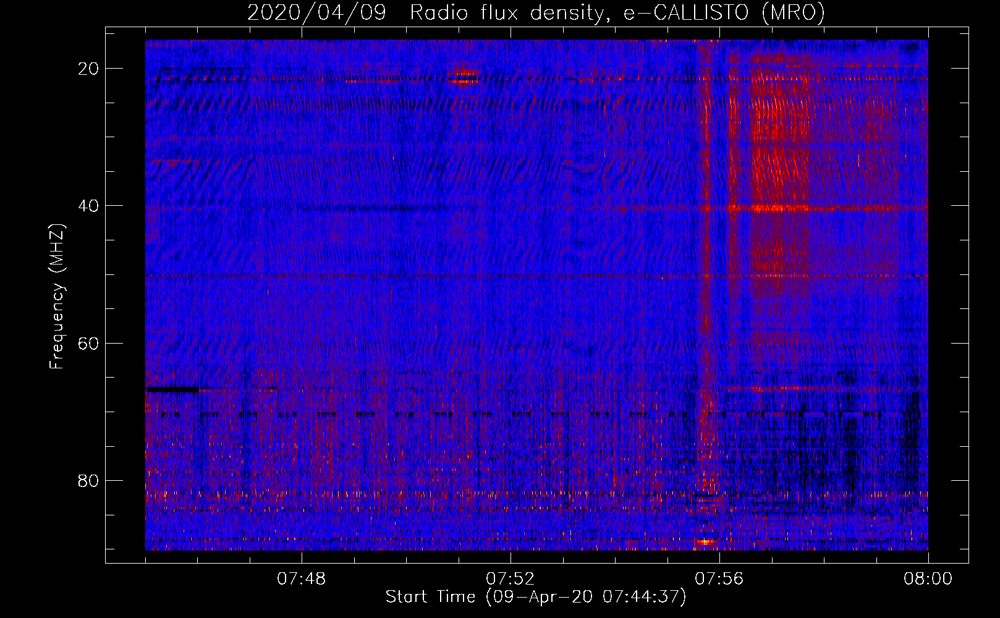Click the time tick label 08:00
1000x618 pixels.
point(928,579)
